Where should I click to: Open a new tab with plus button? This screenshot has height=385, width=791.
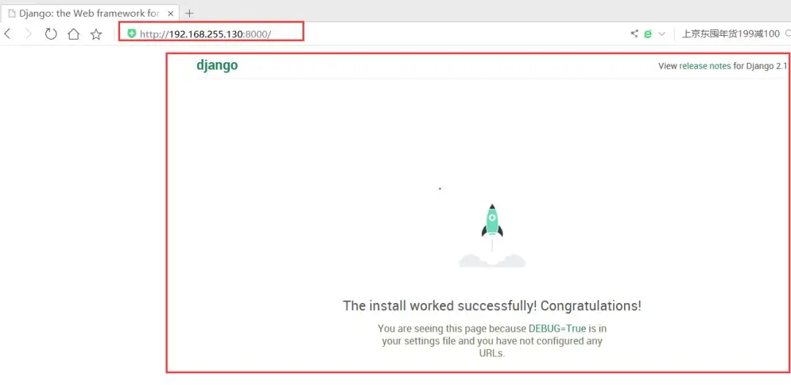[189, 13]
